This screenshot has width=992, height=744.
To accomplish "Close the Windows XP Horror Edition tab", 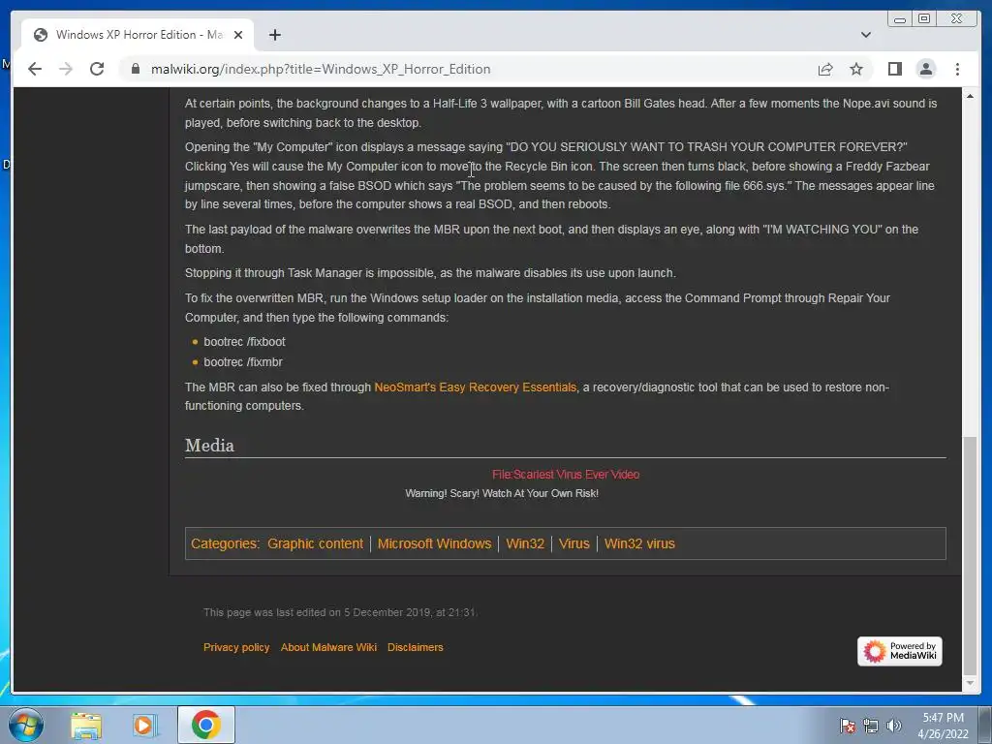I will pos(238,35).
